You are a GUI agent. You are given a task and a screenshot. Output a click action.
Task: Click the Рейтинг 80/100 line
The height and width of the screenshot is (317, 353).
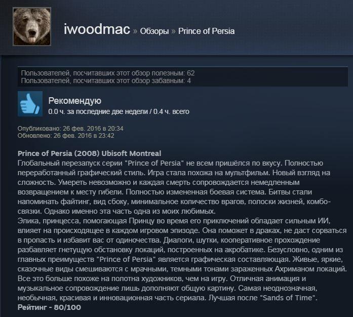[x=49, y=307]
